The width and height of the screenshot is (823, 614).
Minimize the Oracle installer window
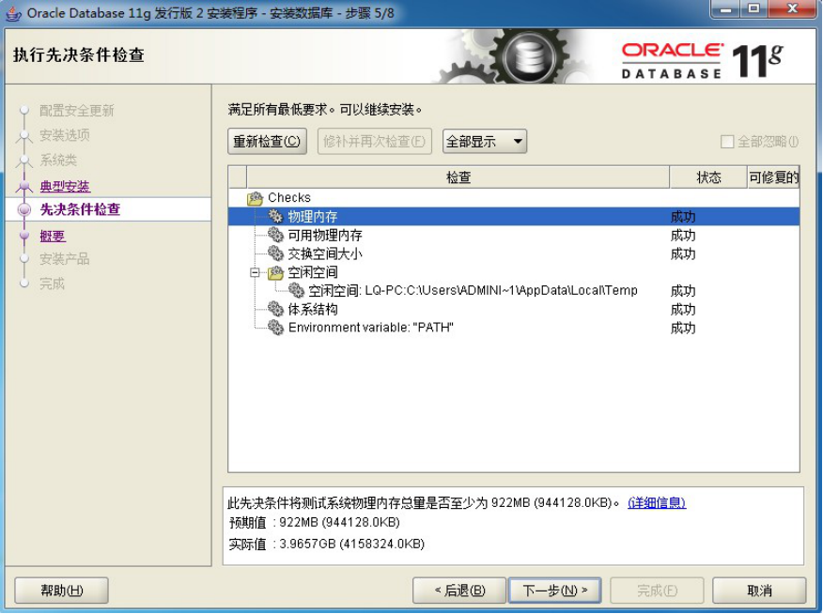click(x=726, y=9)
